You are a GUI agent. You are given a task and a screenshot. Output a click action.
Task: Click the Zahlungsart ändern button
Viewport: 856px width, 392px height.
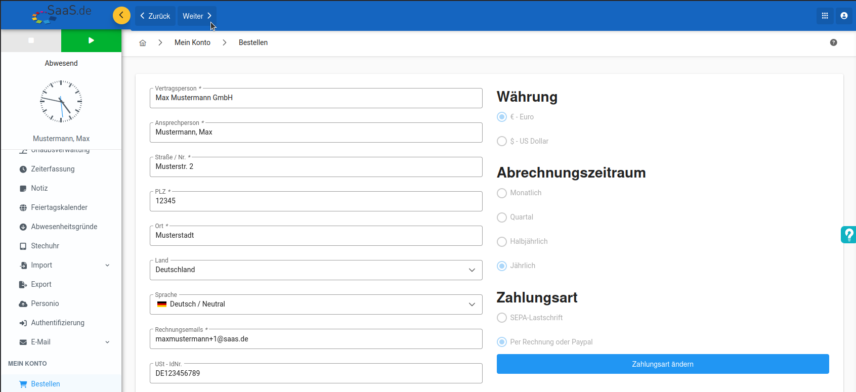(x=662, y=364)
